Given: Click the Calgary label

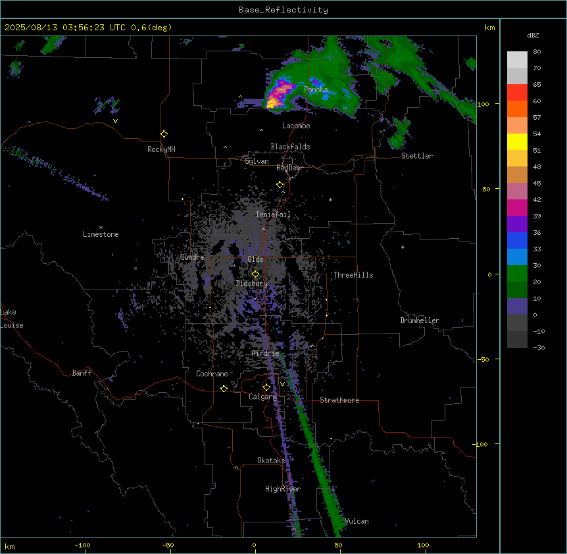Looking at the screenshot, I should [263, 397].
